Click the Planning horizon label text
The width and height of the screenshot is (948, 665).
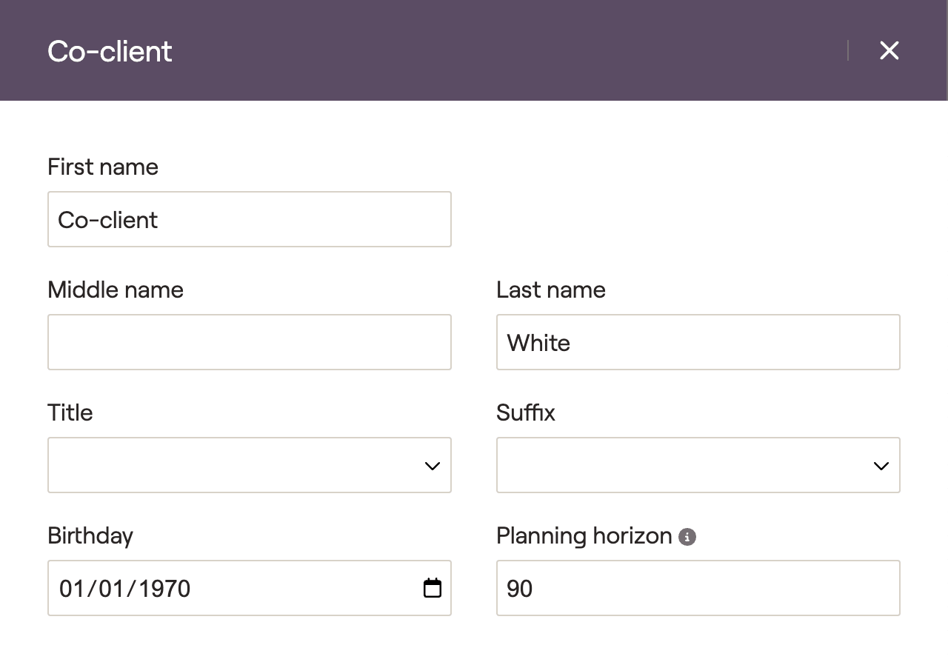point(584,535)
